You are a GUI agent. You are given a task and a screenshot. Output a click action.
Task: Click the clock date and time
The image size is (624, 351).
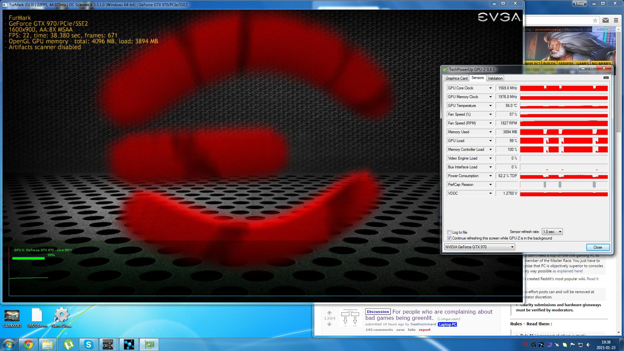606,344
